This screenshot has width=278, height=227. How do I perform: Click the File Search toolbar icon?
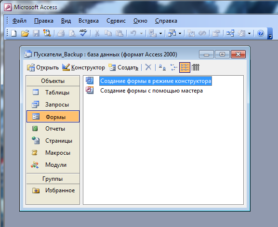(47, 33)
